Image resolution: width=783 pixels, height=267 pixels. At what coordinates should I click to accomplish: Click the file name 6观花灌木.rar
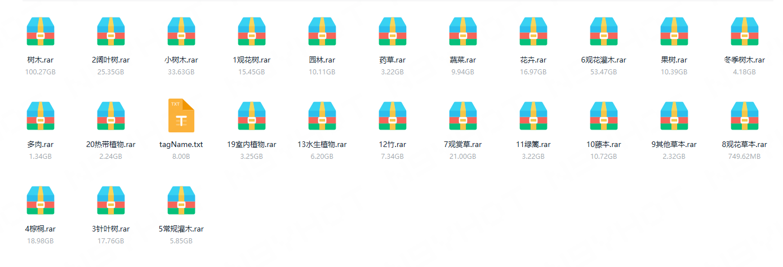(604, 60)
